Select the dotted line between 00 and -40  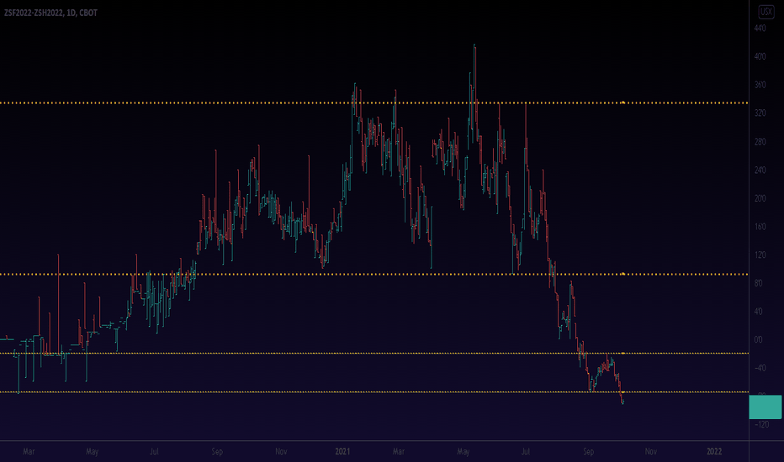[374, 353]
